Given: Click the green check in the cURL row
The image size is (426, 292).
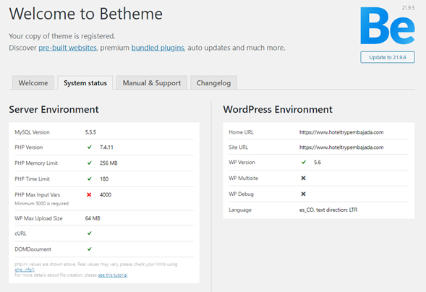Looking at the screenshot, I should tap(90, 233).
